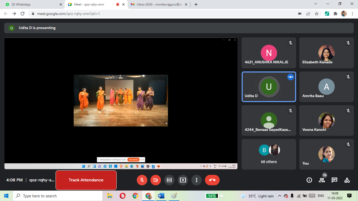The width and height of the screenshot is (358, 201).
Task: Show the participants list people icon
Action: tap(322, 180)
